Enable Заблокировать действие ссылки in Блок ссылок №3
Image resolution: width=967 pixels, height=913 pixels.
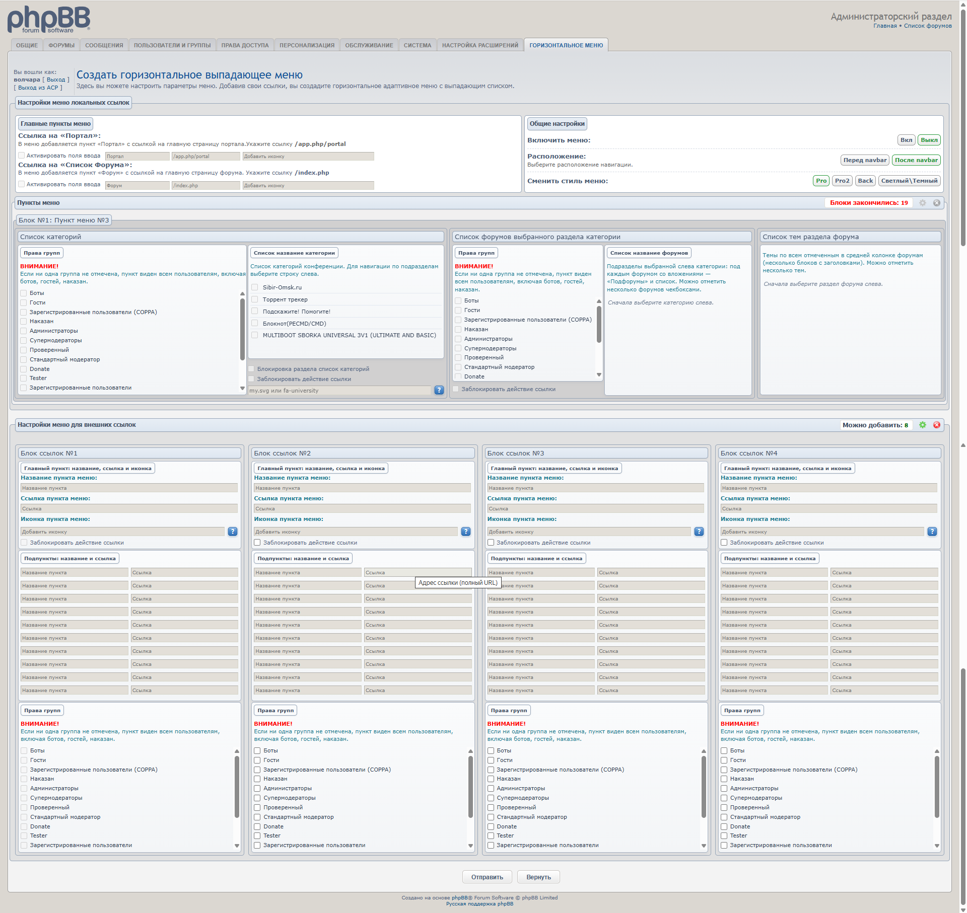click(x=491, y=543)
